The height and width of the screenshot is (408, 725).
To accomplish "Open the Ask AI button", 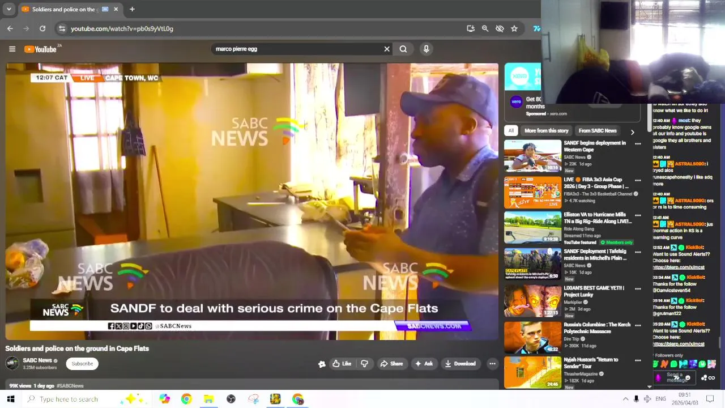I will pos(424,364).
